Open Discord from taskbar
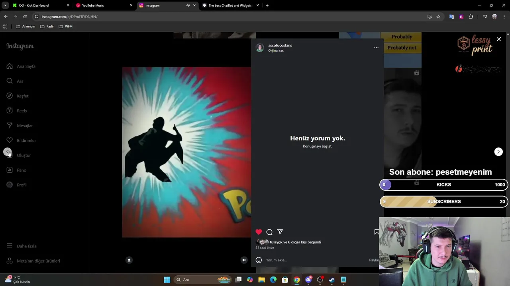 point(308,280)
